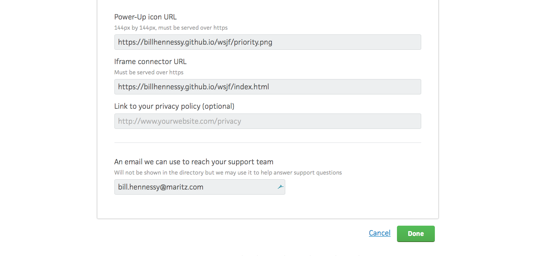Click the support team email heading label
537x256 pixels.
[x=194, y=162]
